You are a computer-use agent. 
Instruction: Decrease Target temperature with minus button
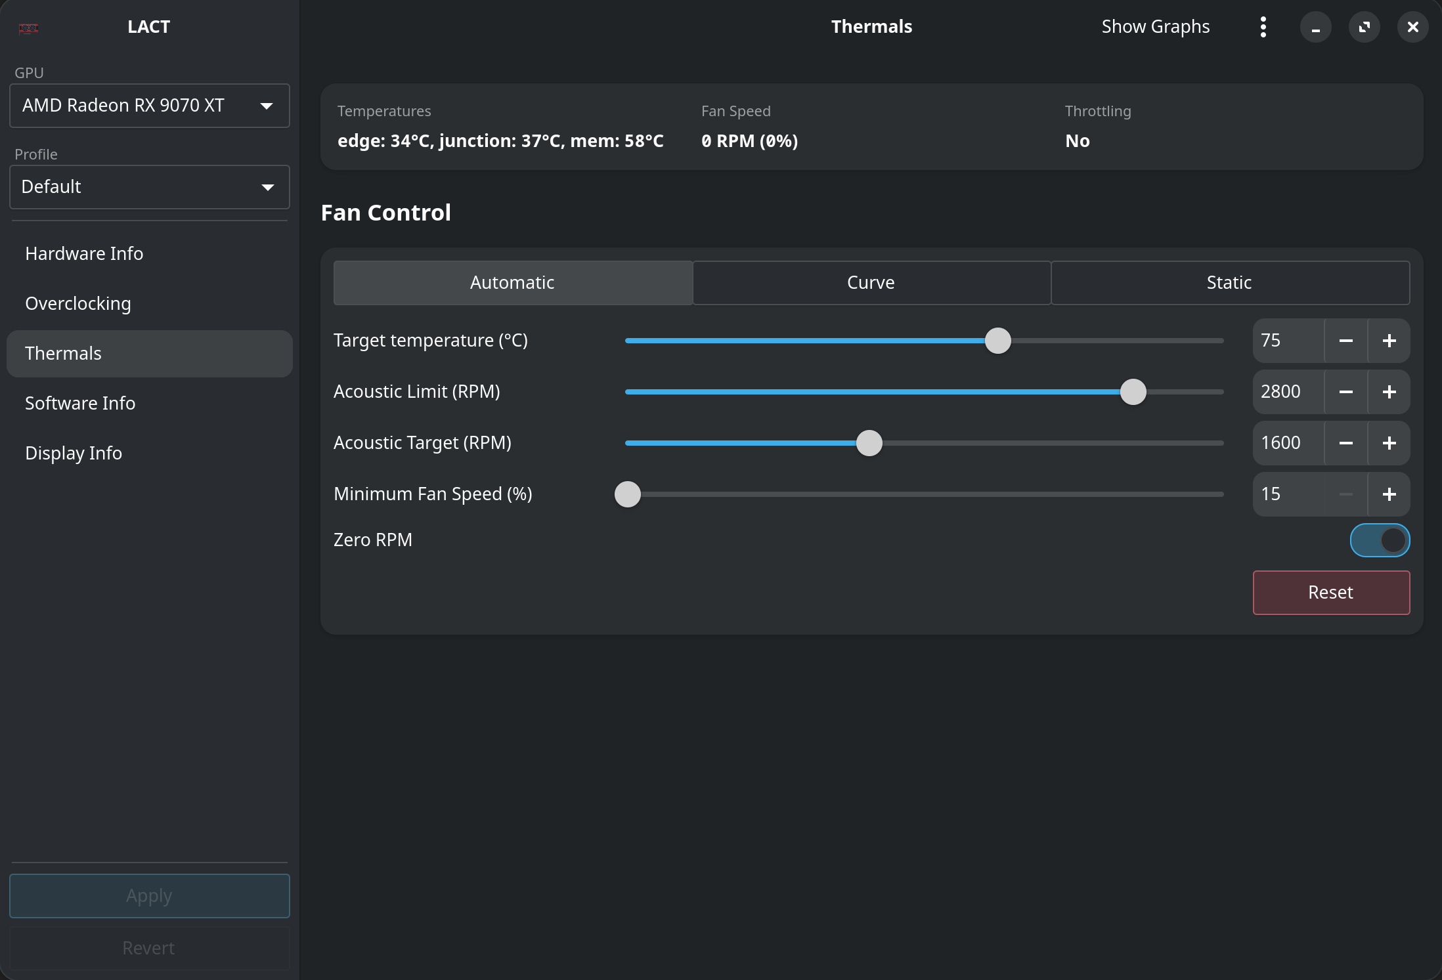point(1345,341)
